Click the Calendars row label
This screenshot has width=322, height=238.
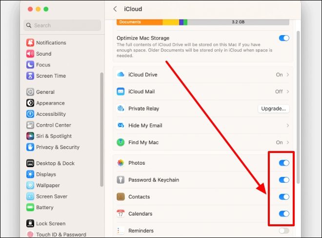pyautogui.click(x=141, y=214)
